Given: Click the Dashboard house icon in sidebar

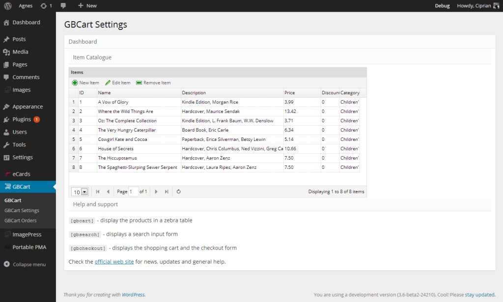Looking at the screenshot, I should 6,23.
